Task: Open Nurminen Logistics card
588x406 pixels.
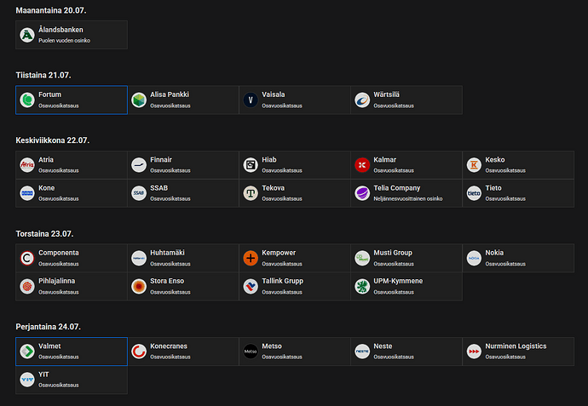Action: pos(518,352)
